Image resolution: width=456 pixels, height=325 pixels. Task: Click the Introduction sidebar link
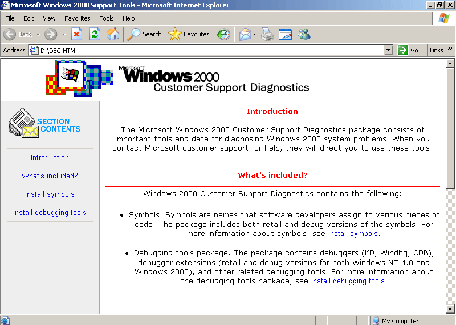(50, 158)
